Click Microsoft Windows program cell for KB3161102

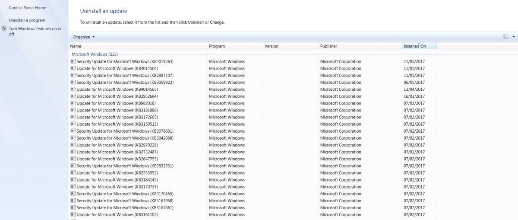227,214
